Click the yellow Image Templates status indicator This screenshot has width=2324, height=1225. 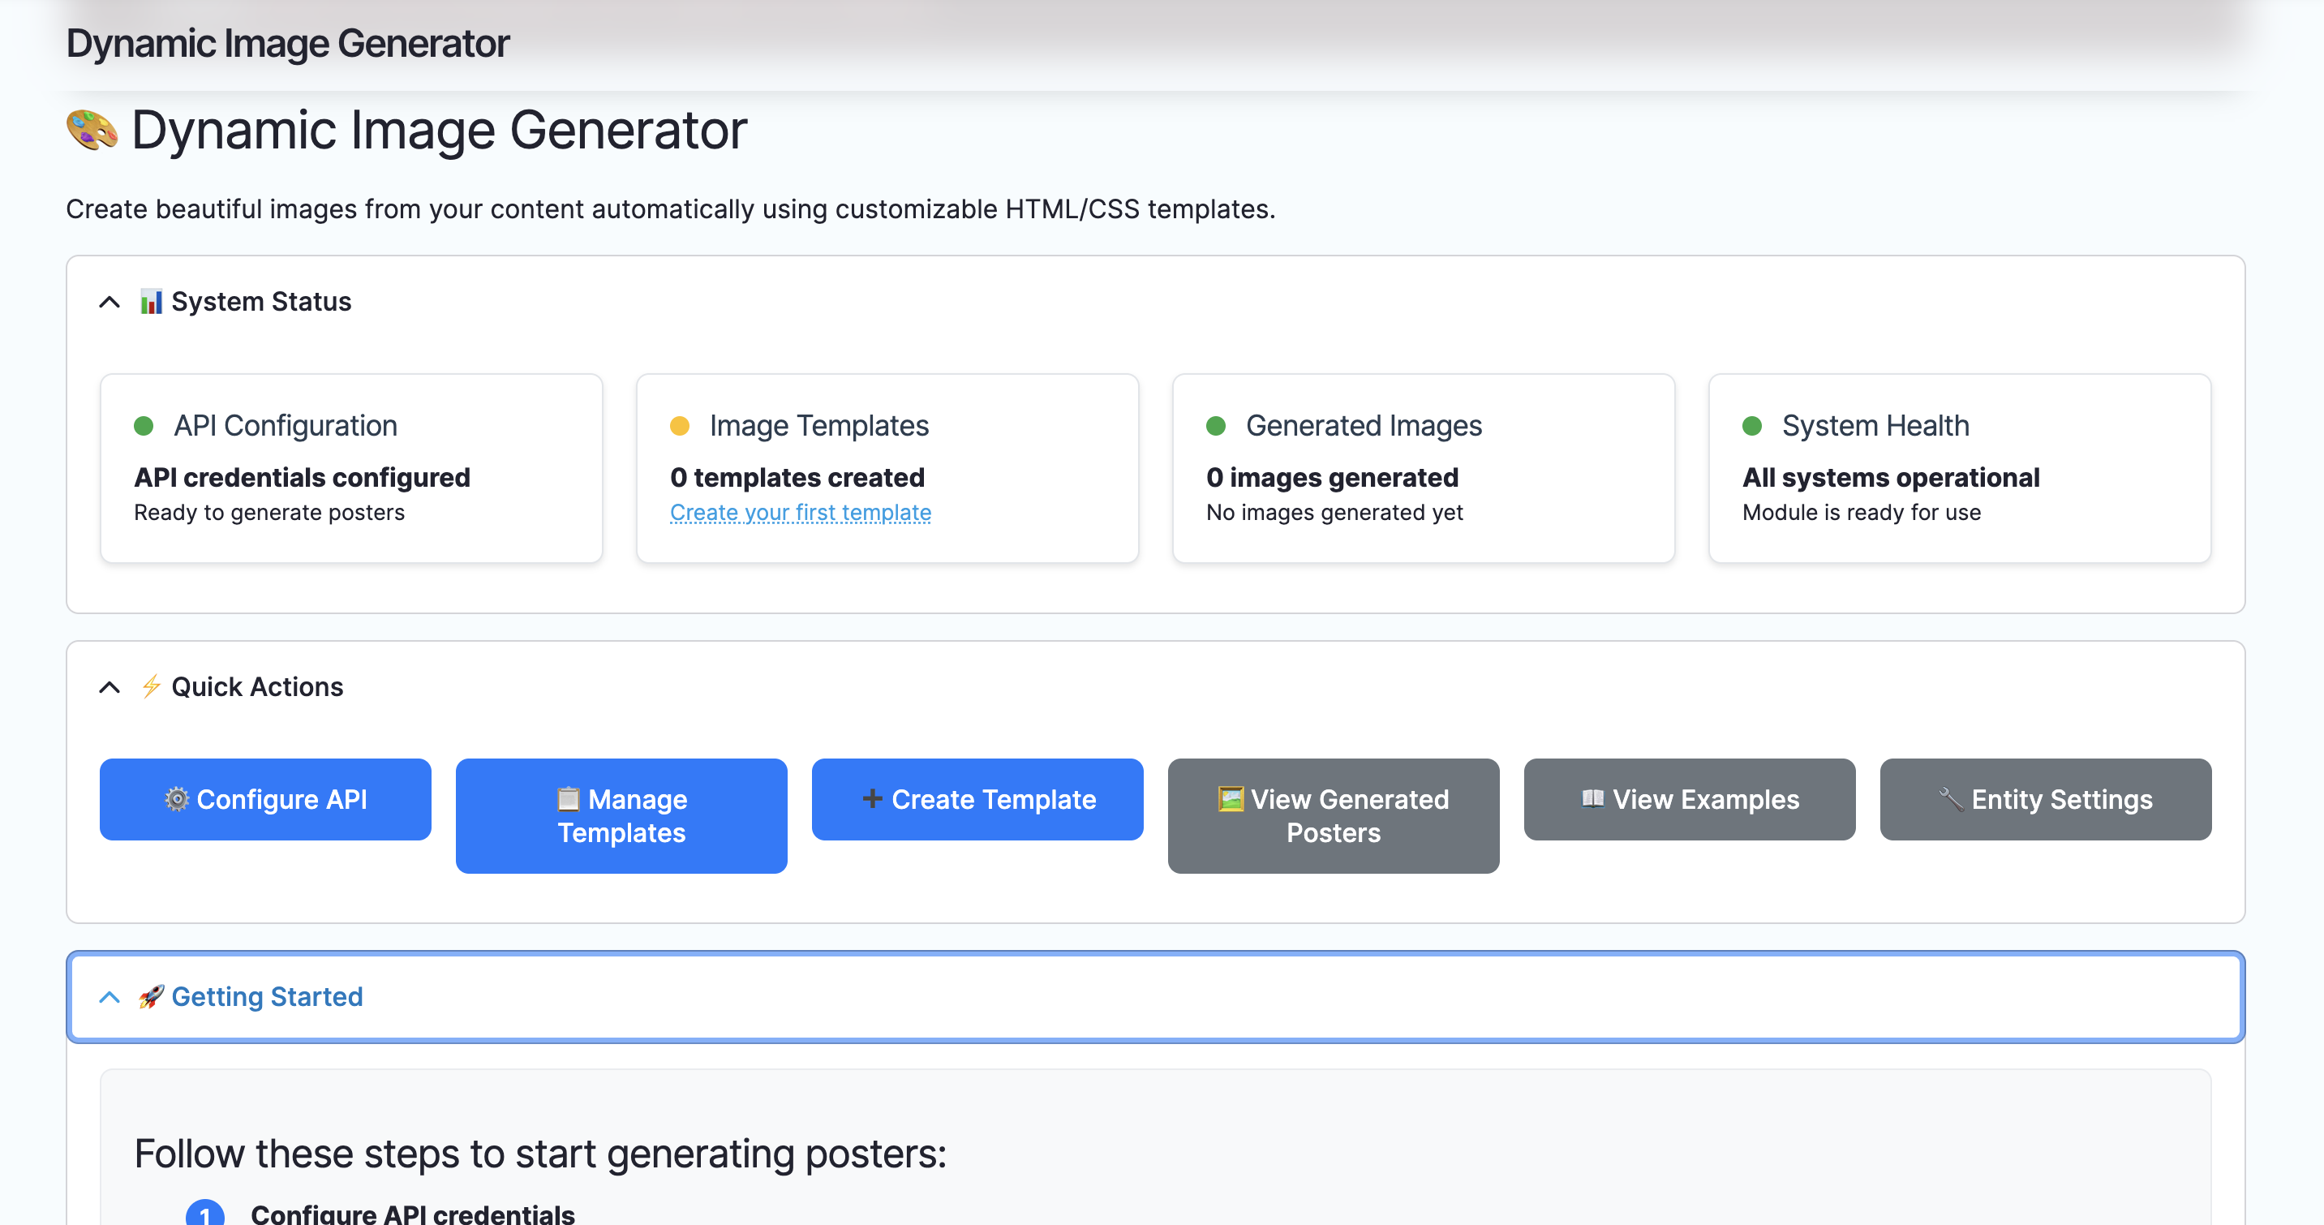pyautogui.click(x=681, y=425)
